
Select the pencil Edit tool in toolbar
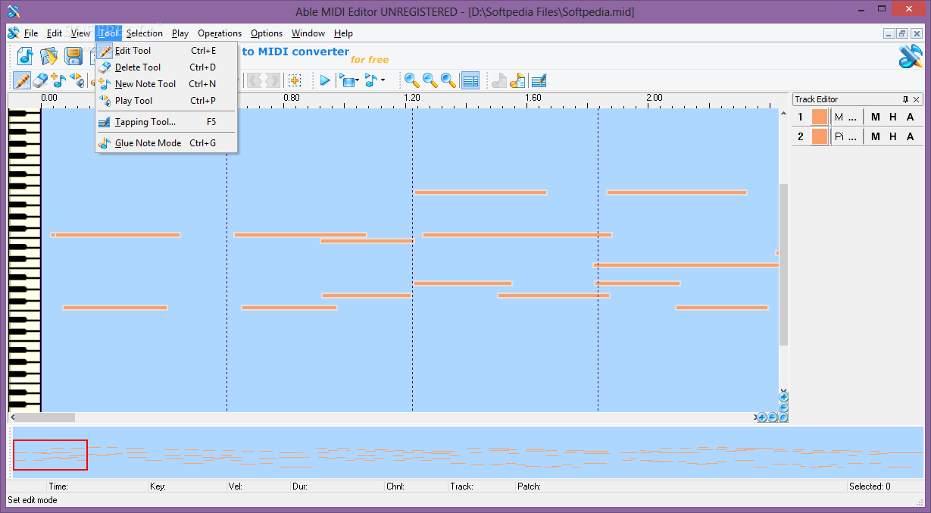tap(22, 80)
